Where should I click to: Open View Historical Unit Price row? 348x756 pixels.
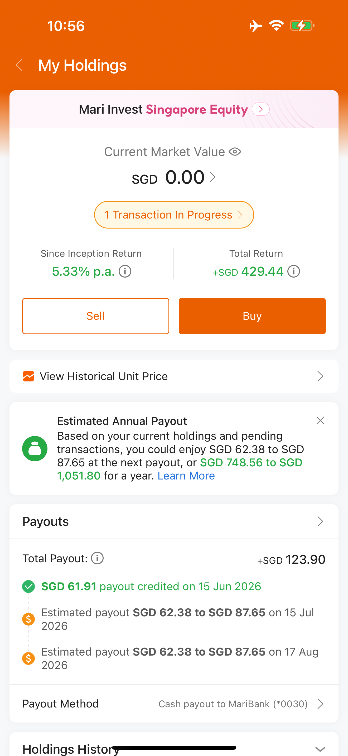tap(174, 376)
